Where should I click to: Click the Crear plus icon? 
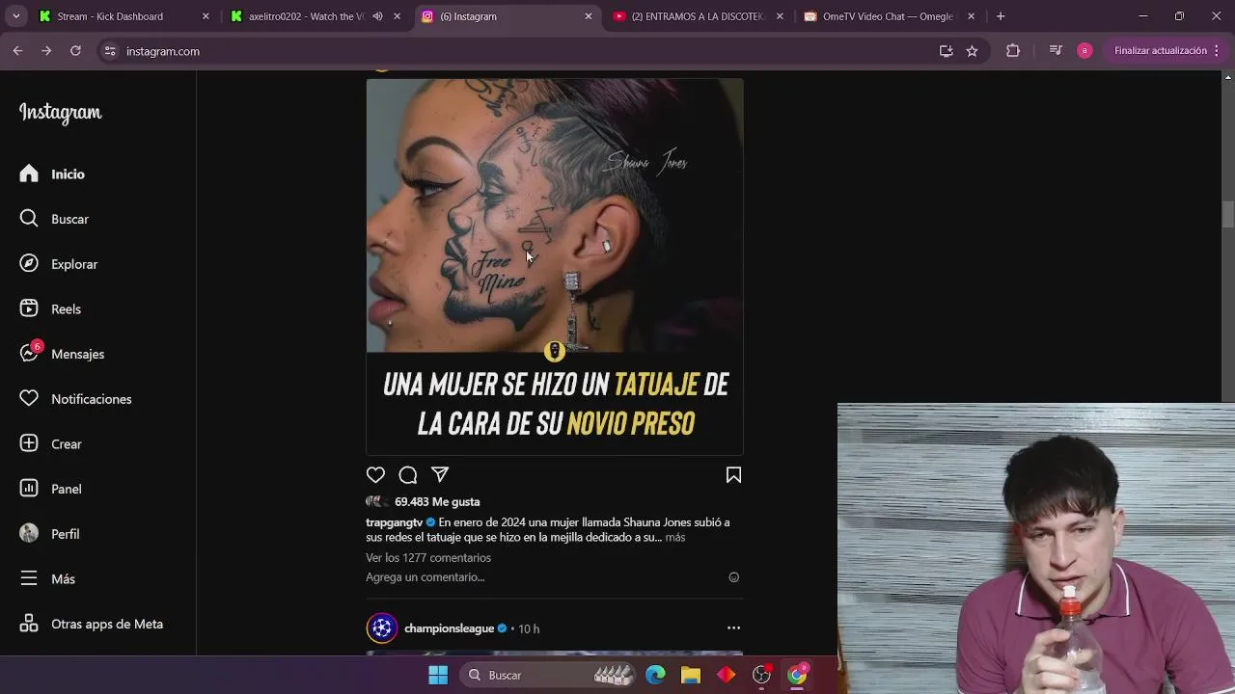click(29, 443)
